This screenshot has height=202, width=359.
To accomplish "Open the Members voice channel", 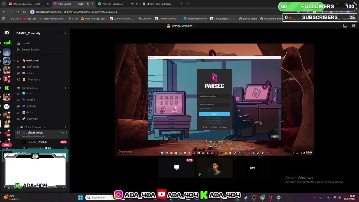I will pyautogui.click(x=42, y=79).
